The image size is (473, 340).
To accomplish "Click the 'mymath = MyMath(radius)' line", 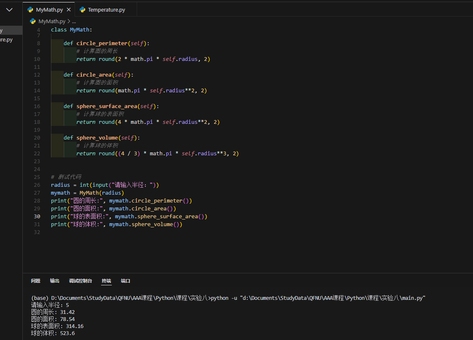I will pyautogui.click(x=87, y=193).
